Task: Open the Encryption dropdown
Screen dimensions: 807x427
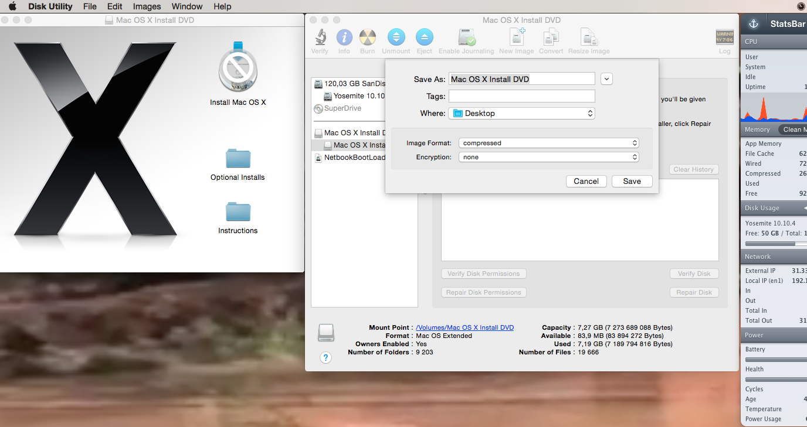Action: 549,157
